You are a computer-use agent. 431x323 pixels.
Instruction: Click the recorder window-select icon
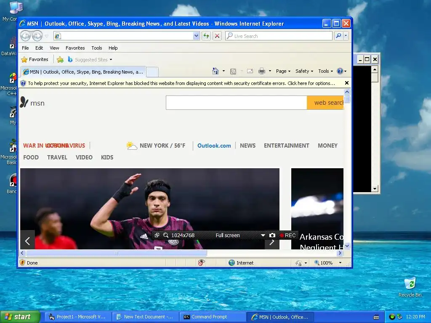(x=157, y=235)
